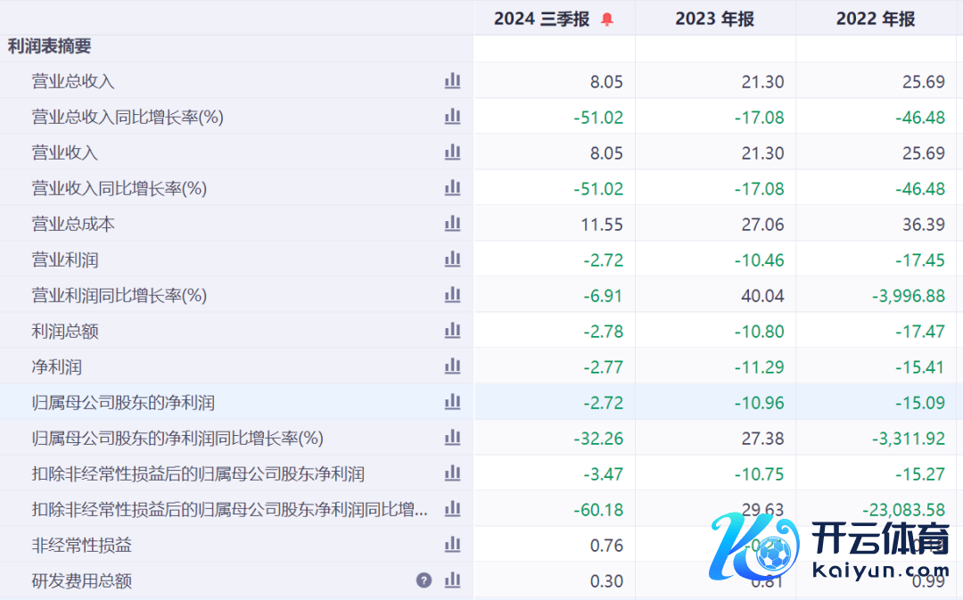Click 扣除非经常性损益后的归属母公司股东净利润 label

tap(198, 473)
